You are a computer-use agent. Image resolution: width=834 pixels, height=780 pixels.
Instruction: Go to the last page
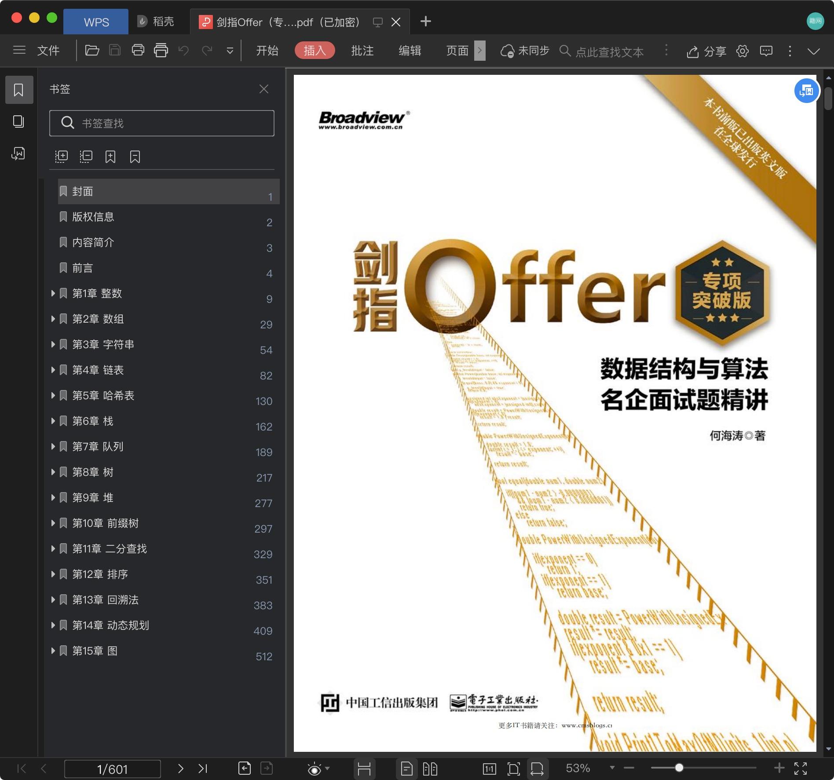(202, 769)
